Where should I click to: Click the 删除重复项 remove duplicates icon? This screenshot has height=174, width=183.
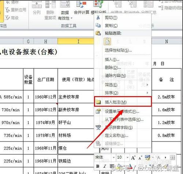point(51,4)
